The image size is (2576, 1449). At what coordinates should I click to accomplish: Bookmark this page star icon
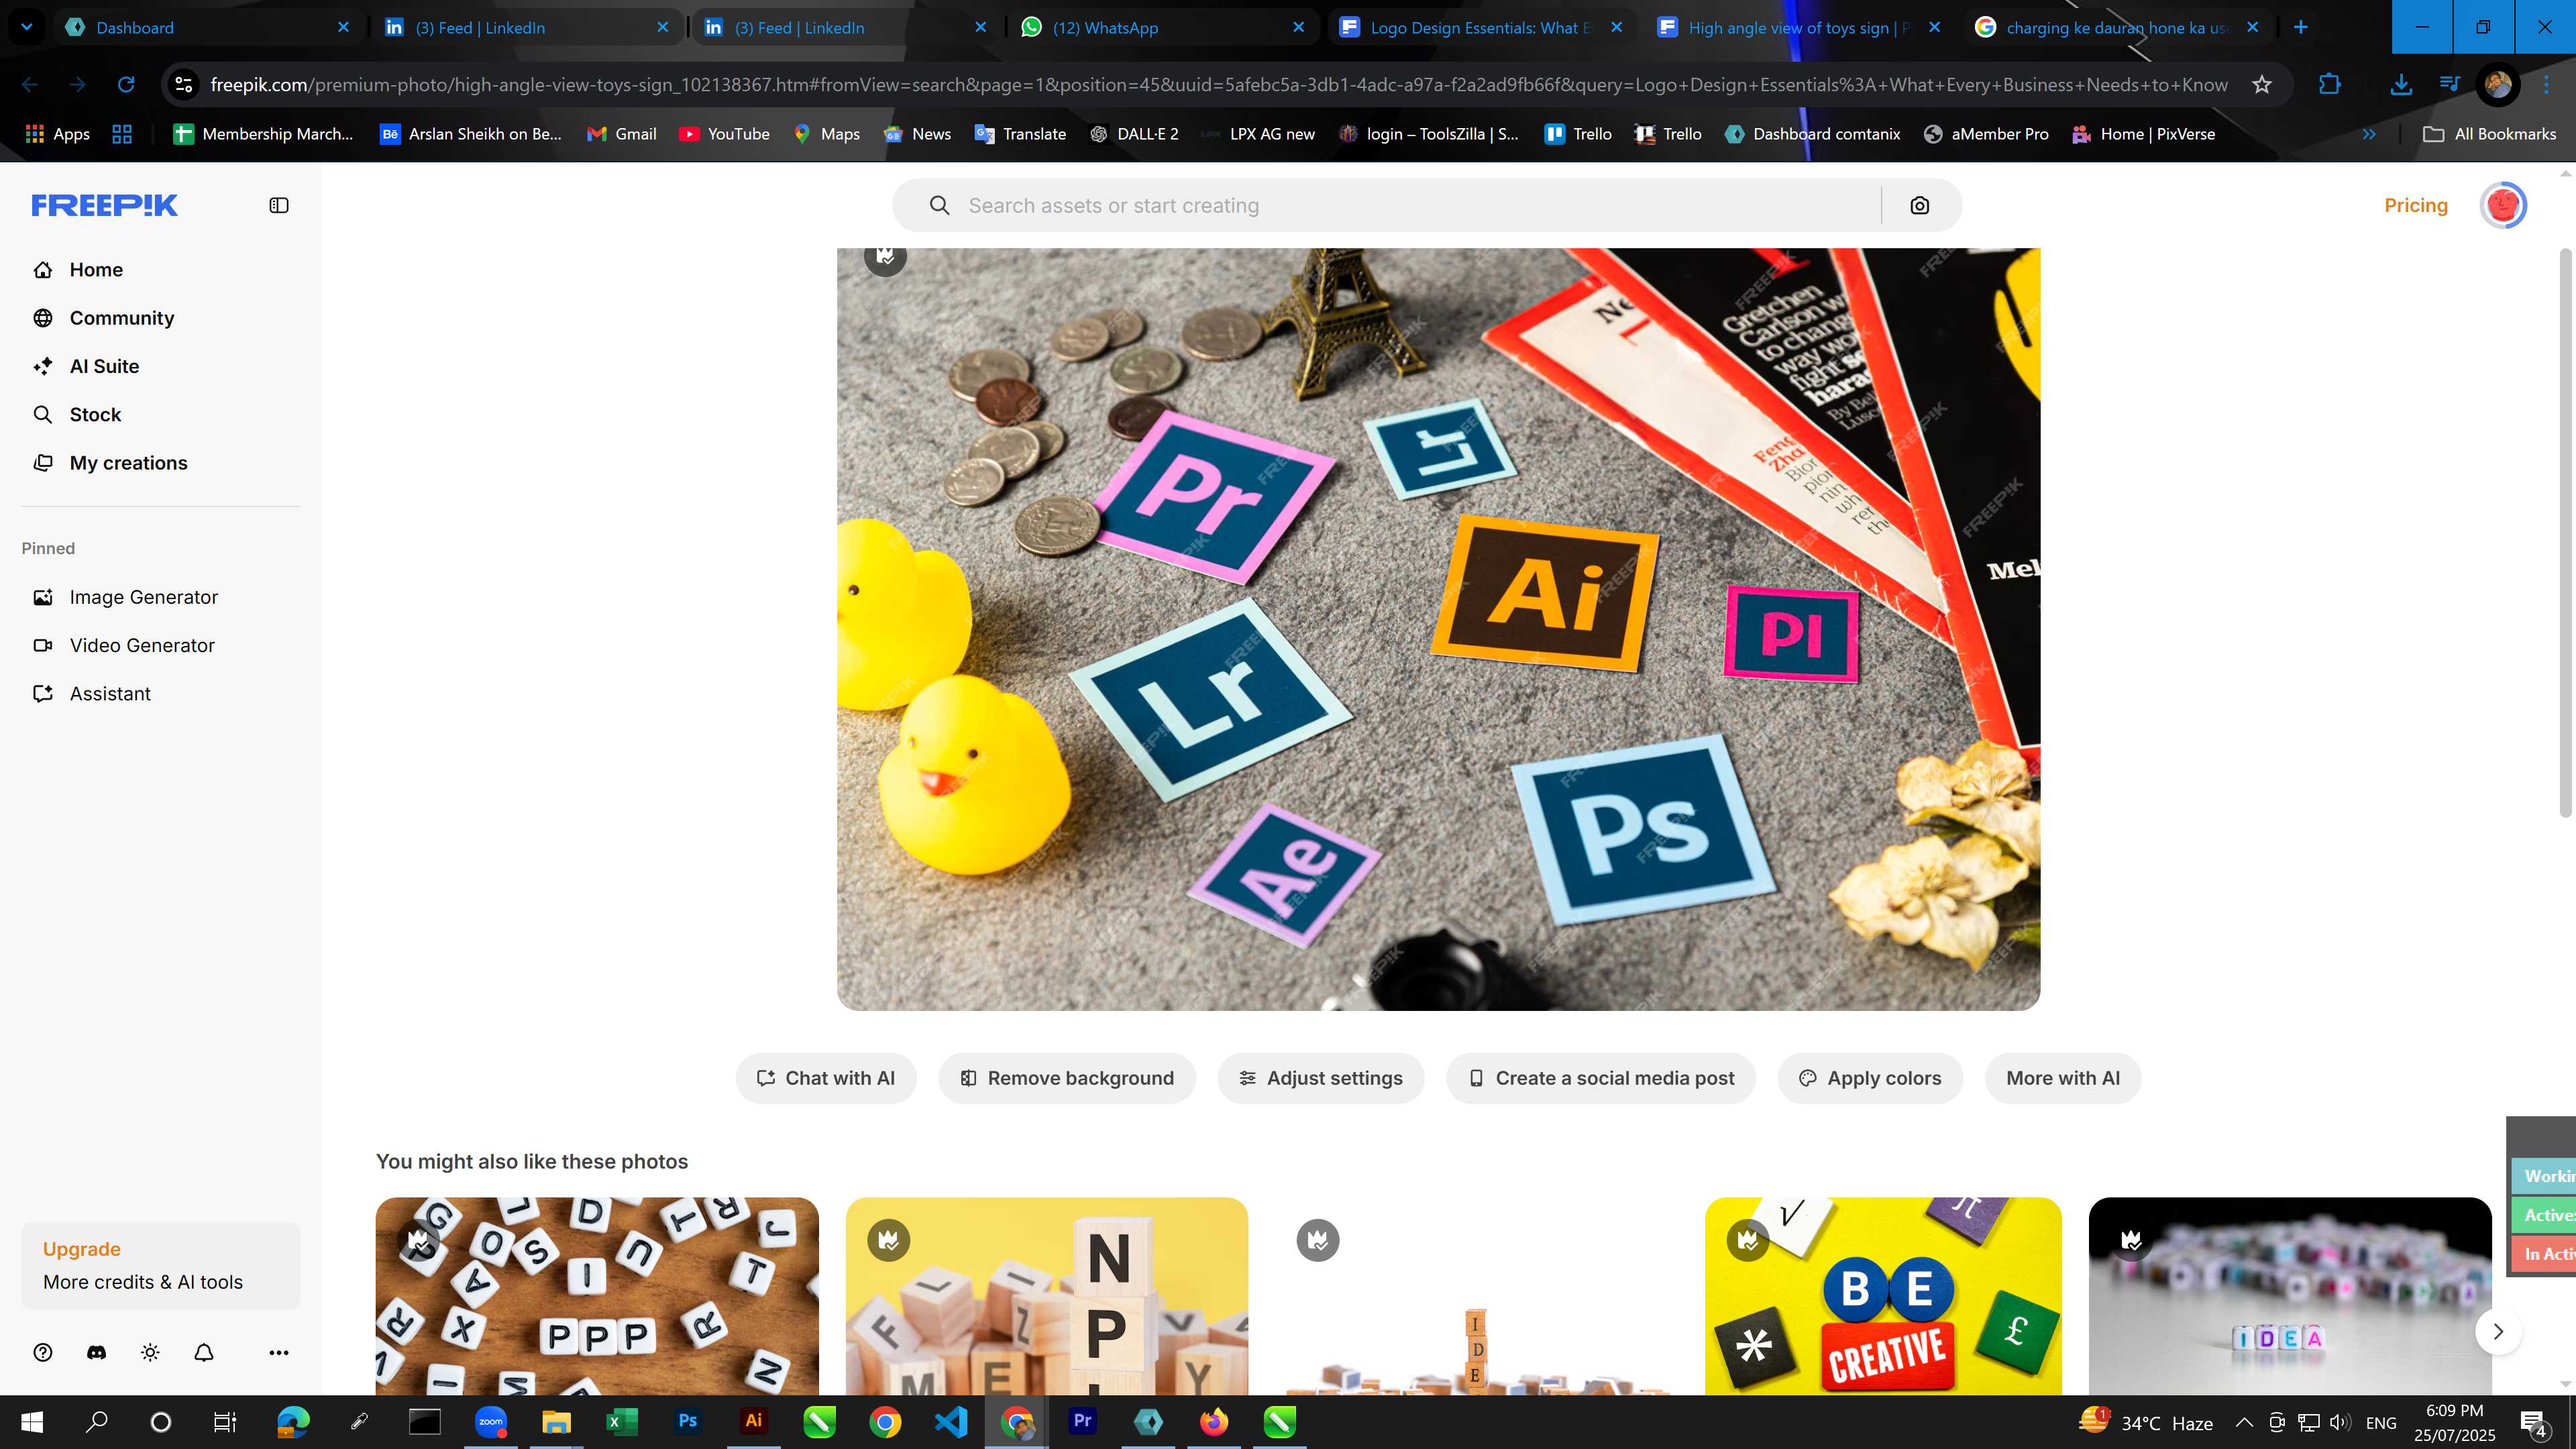[x=2262, y=84]
